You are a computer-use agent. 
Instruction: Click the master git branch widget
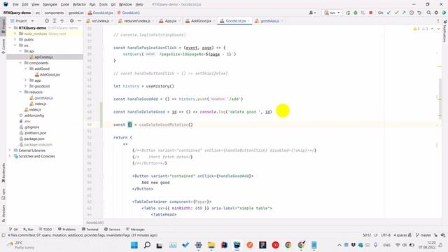click(x=423, y=235)
